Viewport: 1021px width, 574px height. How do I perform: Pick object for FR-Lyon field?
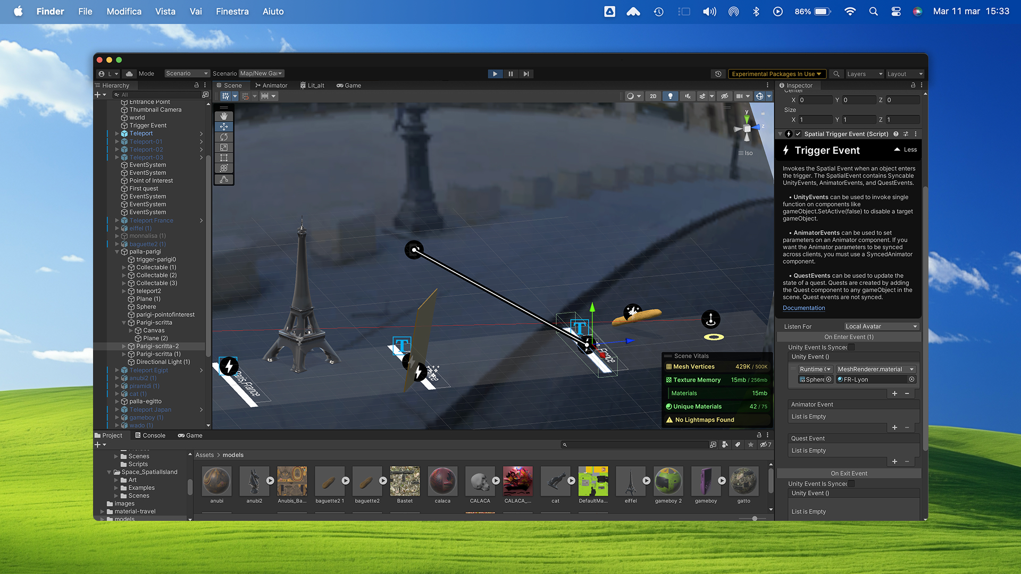pyautogui.click(x=911, y=379)
